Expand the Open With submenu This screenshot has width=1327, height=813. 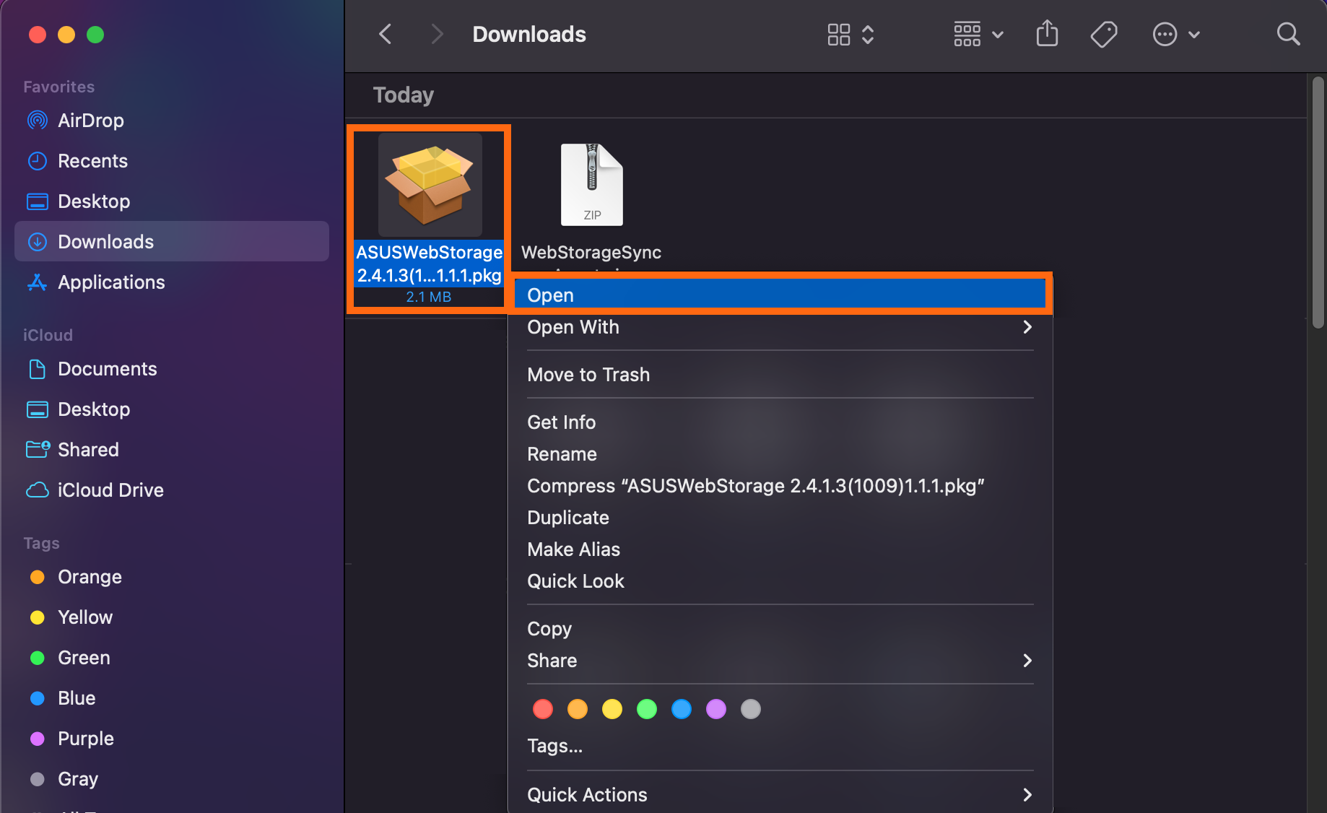pyautogui.click(x=780, y=327)
